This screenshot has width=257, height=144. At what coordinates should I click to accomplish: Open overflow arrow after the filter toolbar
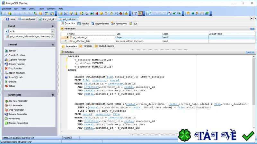coord(144,14)
